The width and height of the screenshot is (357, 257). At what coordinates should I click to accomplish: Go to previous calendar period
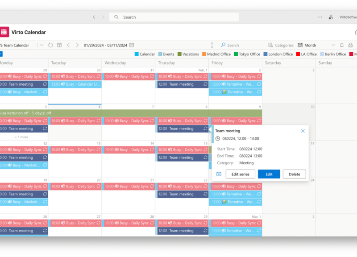(x=68, y=45)
